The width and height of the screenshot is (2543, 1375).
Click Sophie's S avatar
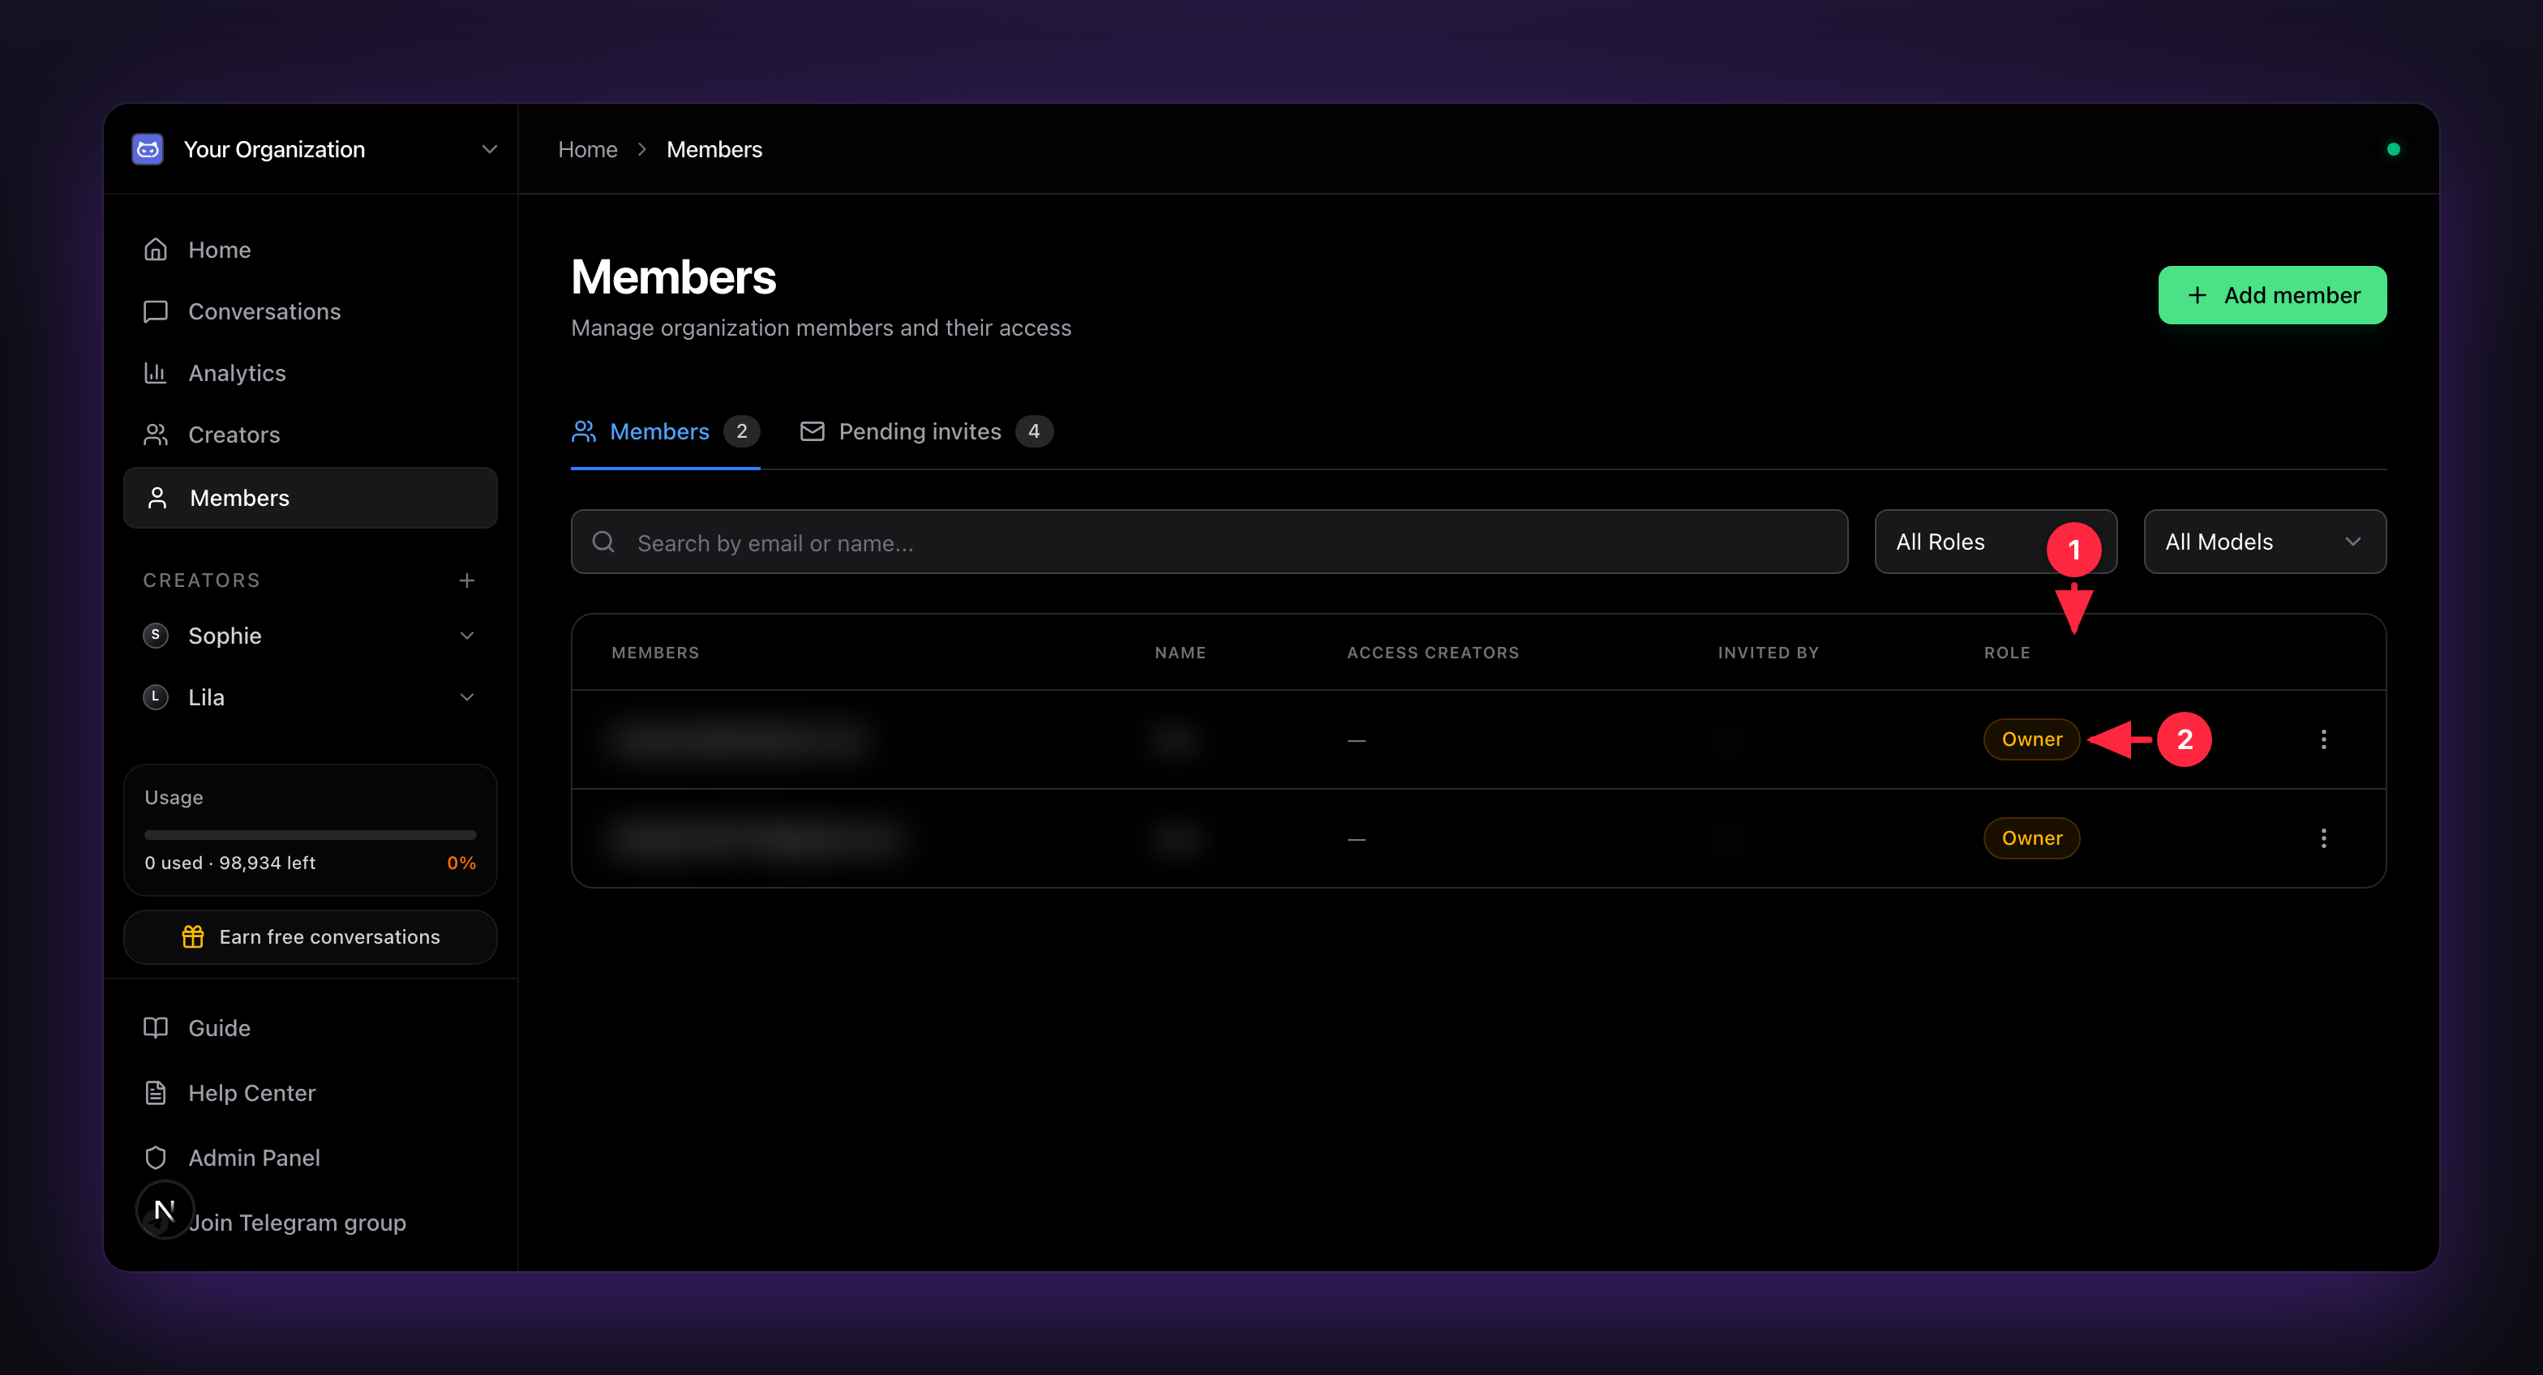pos(155,636)
